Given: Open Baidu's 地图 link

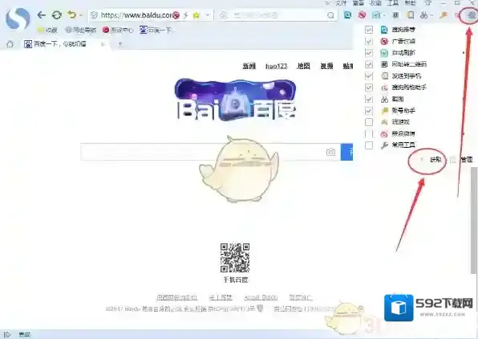Looking at the screenshot, I should (x=303, y=66).
